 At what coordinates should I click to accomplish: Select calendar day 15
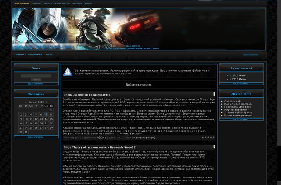click(x=51, y=119)
